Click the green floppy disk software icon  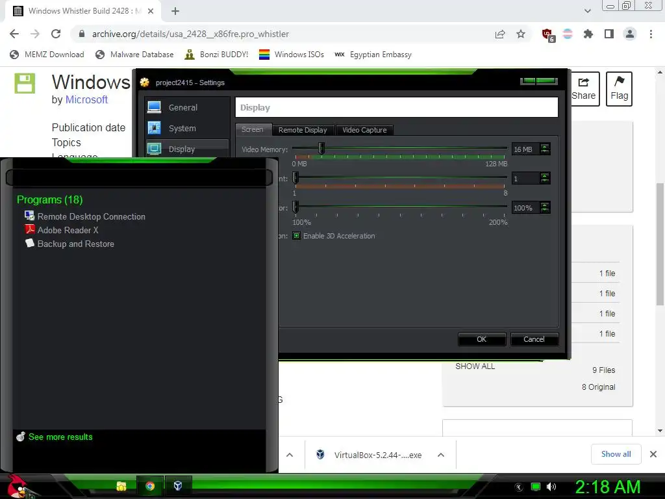pos(25,83)
